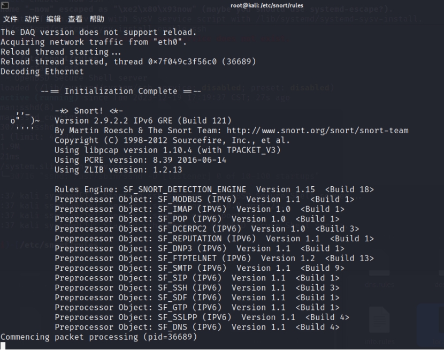Click the terminal cursor block at bottom

[x=3, y=346]
